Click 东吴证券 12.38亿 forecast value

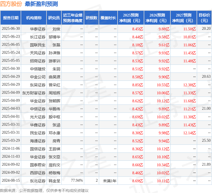[x=189, y=85]
